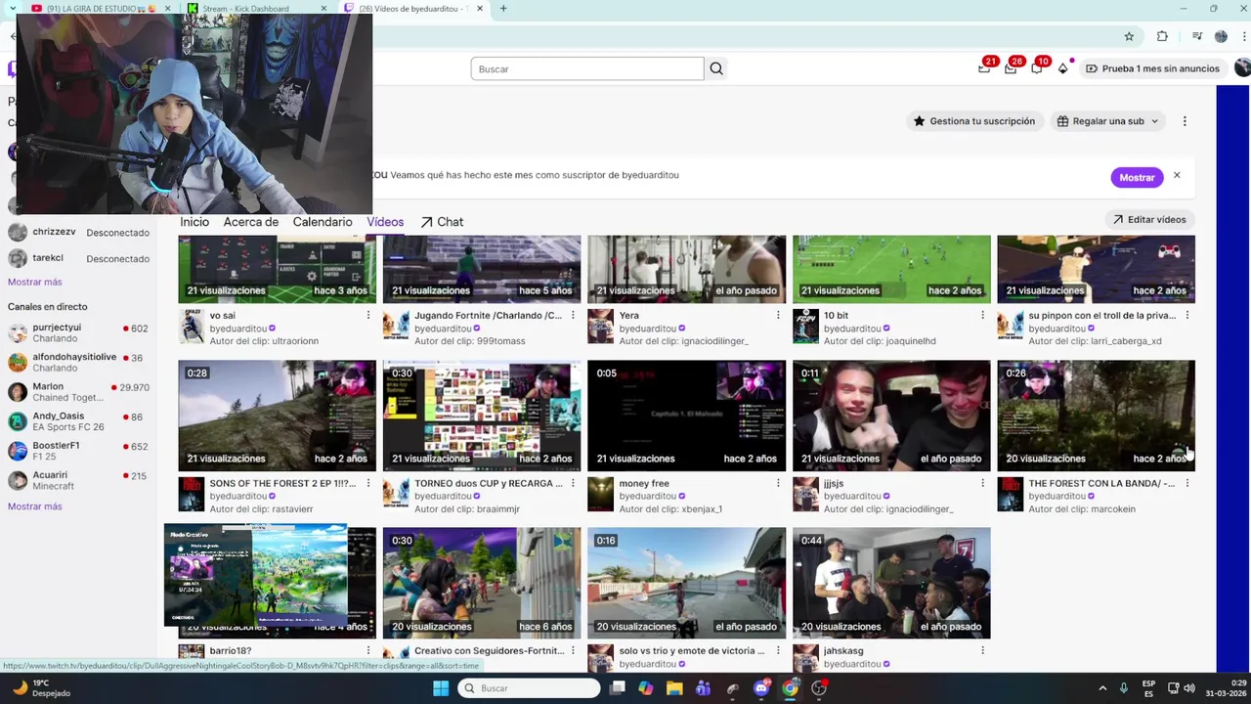Open Chrome media controls icon
Image resolution: width=1251 pixels, height=704 pixels.
click(x=1197, y=36)
